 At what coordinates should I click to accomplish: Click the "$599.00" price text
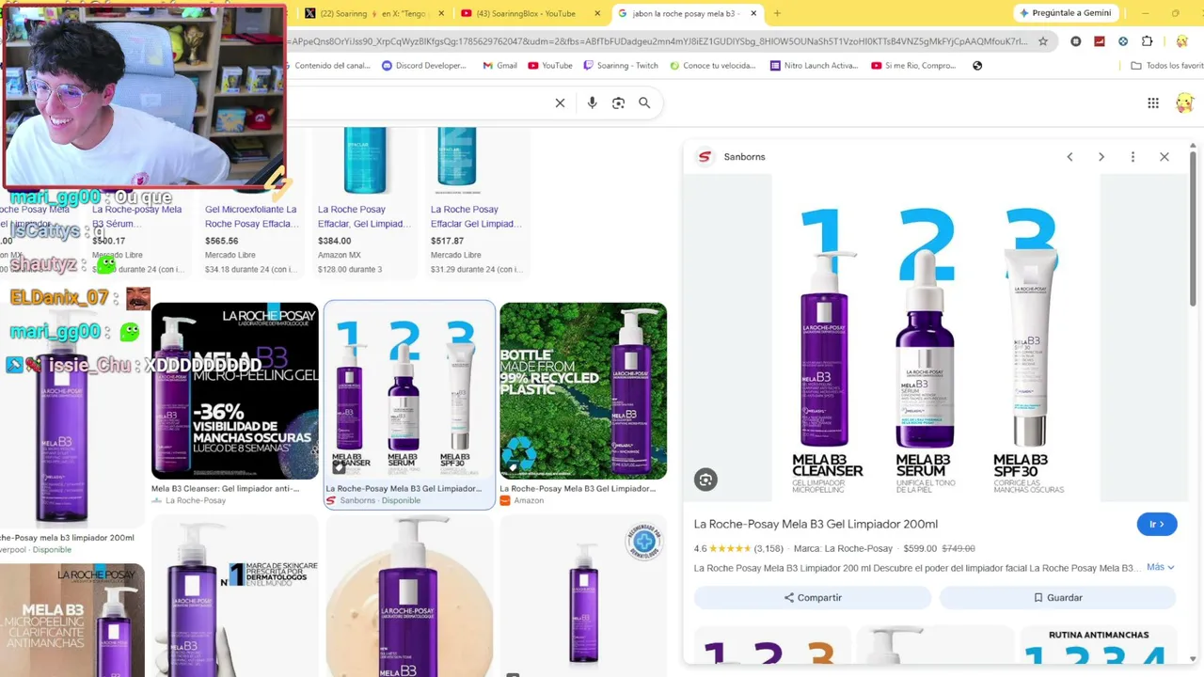(920, 548)
